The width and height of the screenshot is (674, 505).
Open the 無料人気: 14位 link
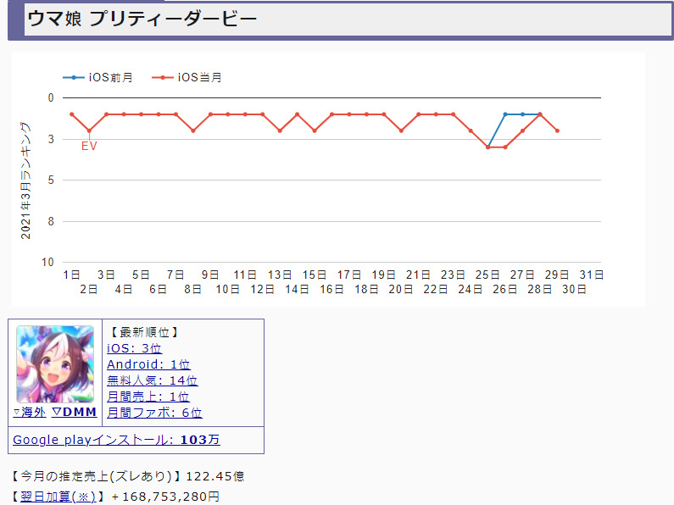point(153,380)
